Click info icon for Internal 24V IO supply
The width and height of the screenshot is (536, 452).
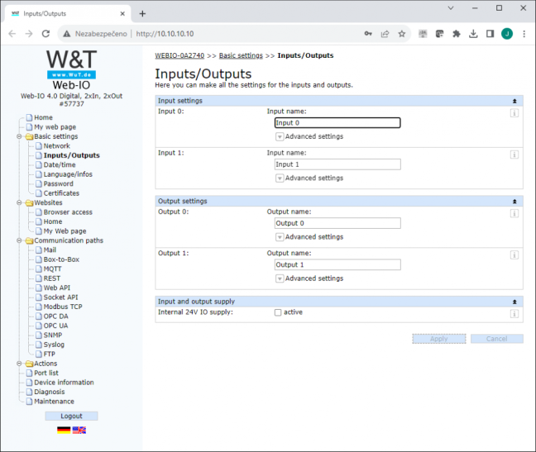click(x=514, y=314)
